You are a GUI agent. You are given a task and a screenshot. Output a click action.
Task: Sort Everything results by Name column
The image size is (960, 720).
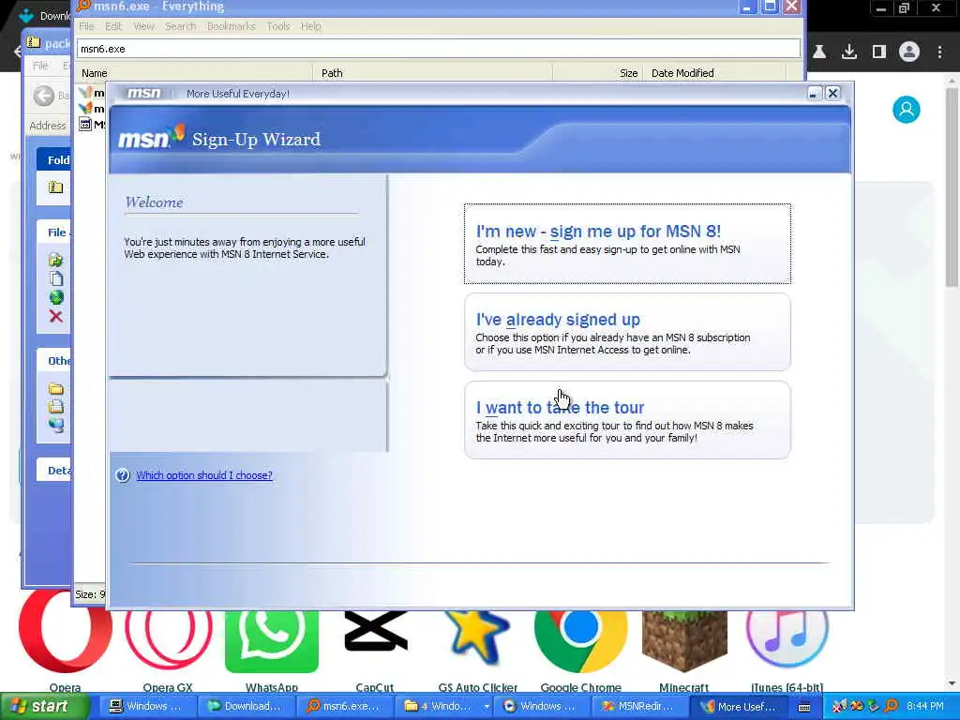pyautogui.click(x=194, y=73)
